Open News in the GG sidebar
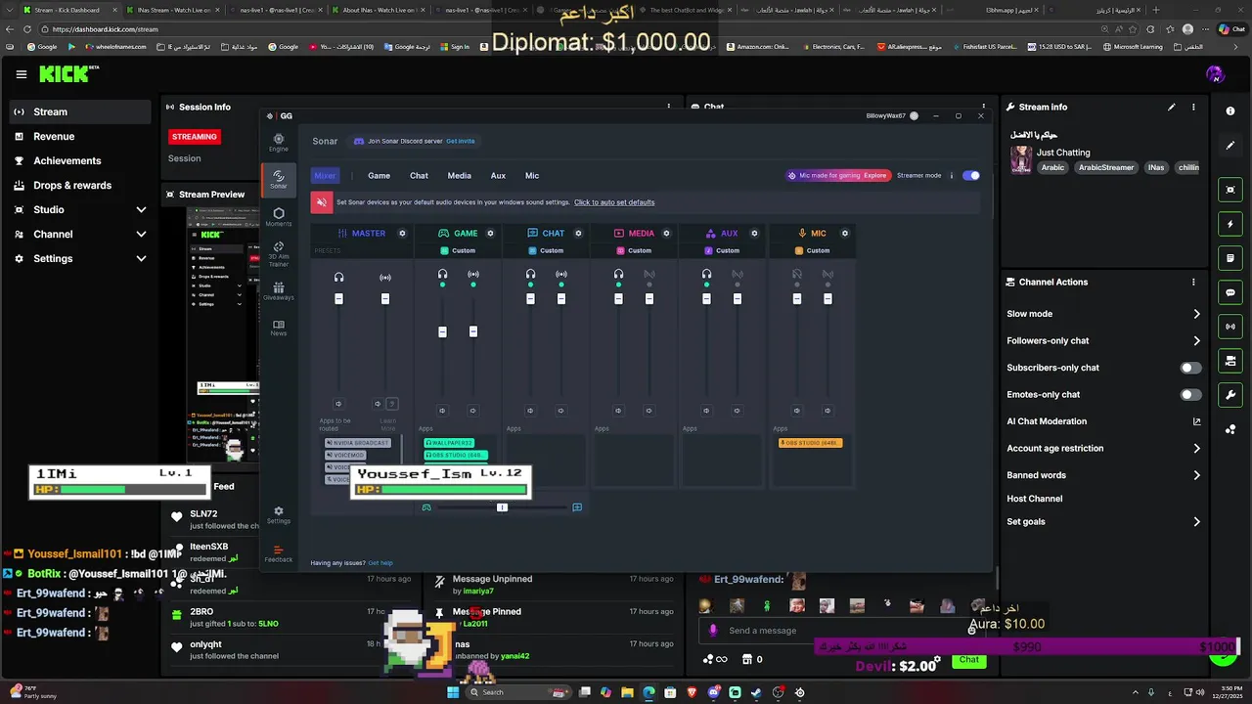Viewport: 1252px width, 704px height. pos(279,328)
